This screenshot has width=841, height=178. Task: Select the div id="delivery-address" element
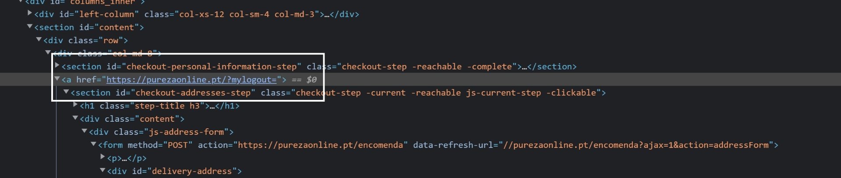coord(174,171)
